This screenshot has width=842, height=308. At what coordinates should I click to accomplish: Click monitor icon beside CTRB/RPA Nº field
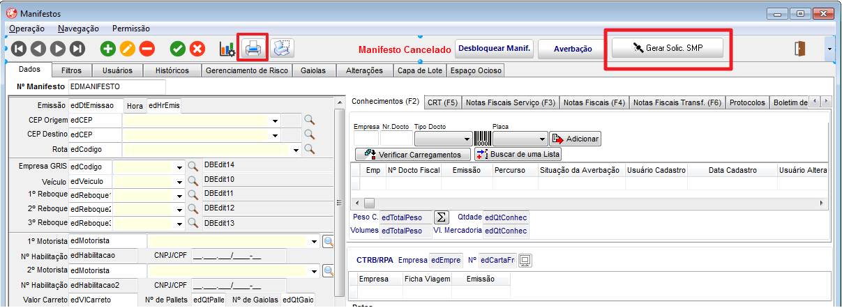(525, 260)
